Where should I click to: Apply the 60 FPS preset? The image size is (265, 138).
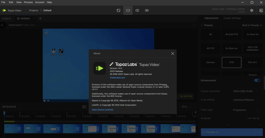210,48
